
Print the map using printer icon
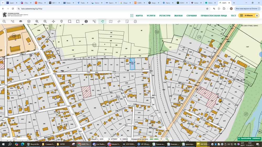click(x=135, y=21)
